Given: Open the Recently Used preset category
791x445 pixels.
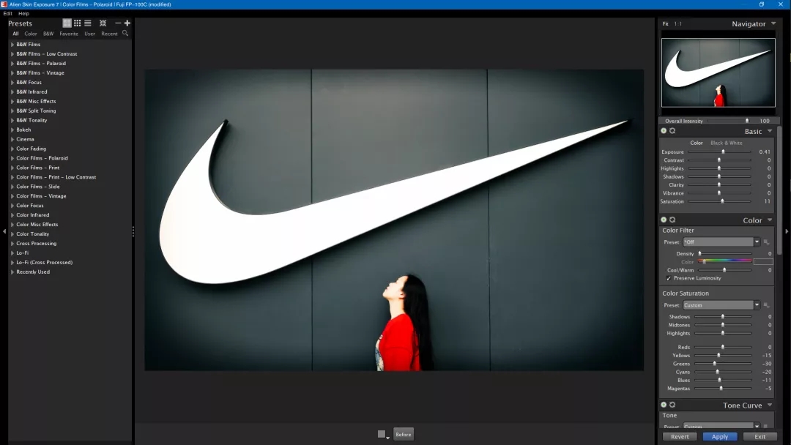Looking at the screenshot, I should click(33, 272).
